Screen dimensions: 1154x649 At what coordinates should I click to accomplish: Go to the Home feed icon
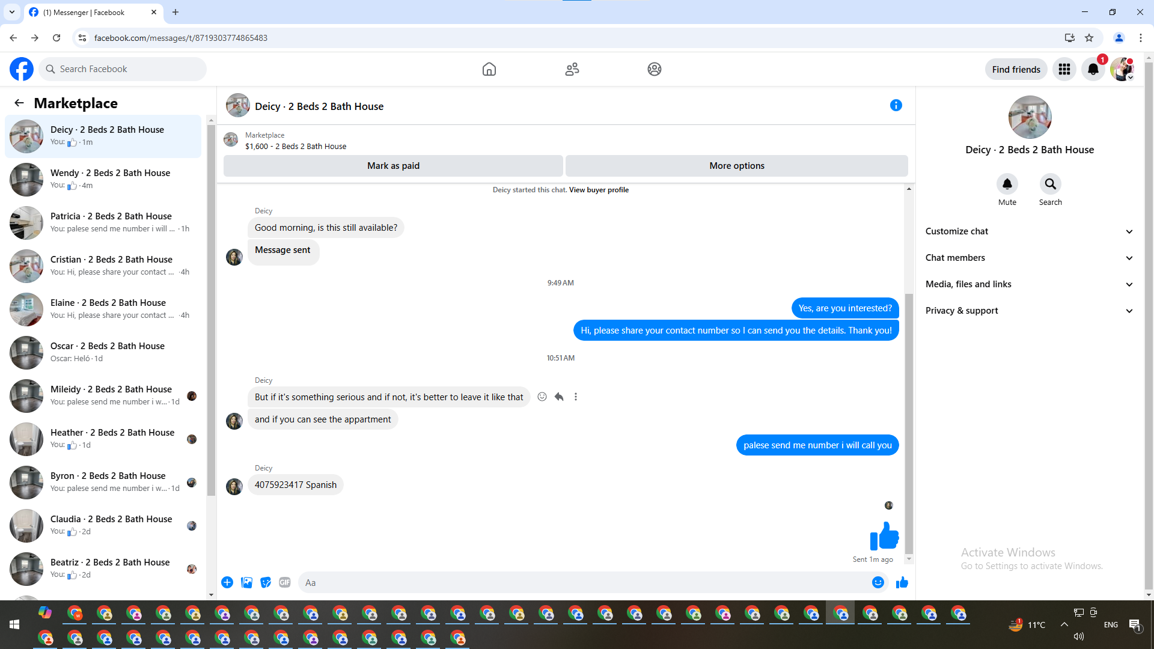[489, 69]
